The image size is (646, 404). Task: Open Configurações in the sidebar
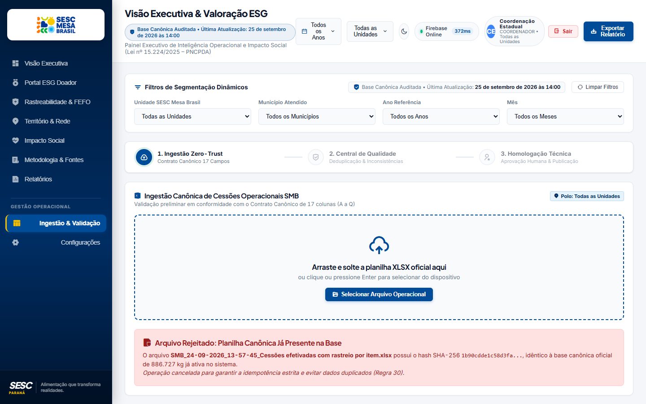pyautogui.click(x=56, y=242)
